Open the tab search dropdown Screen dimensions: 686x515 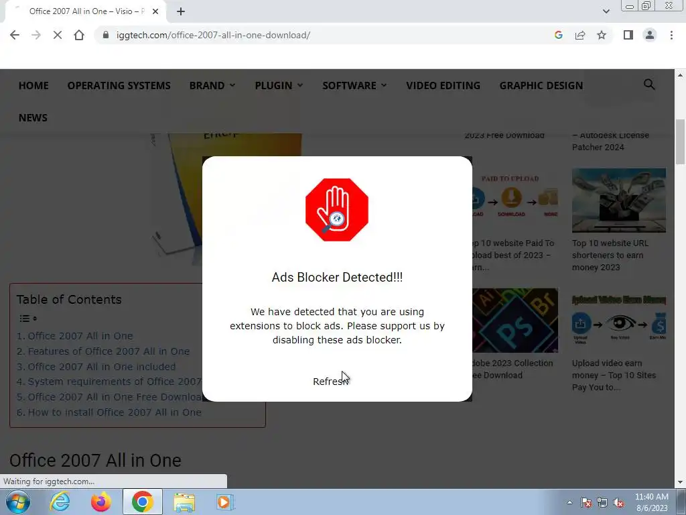606,11
